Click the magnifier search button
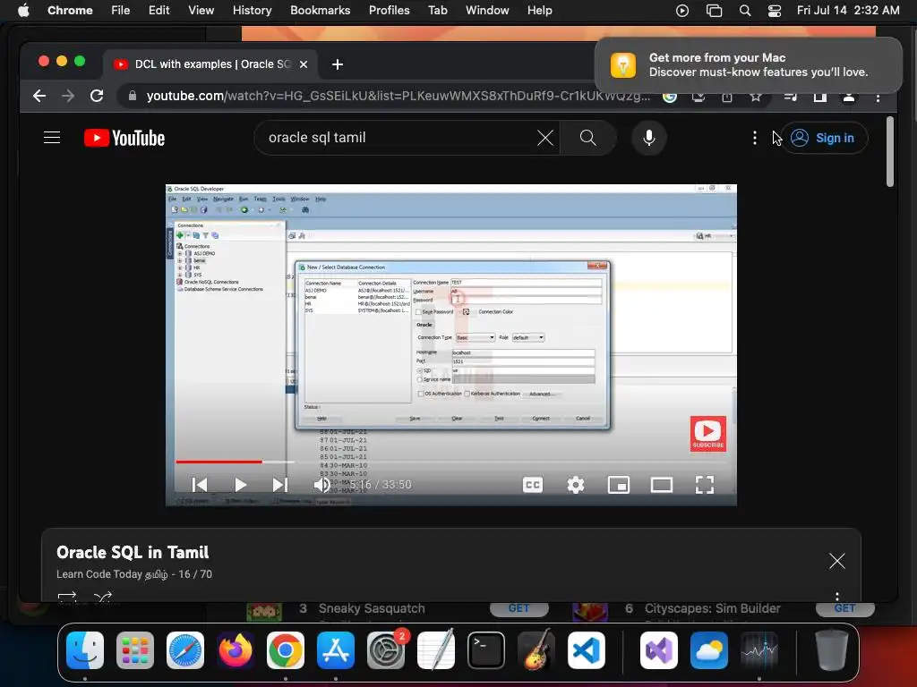 [587, 138]
